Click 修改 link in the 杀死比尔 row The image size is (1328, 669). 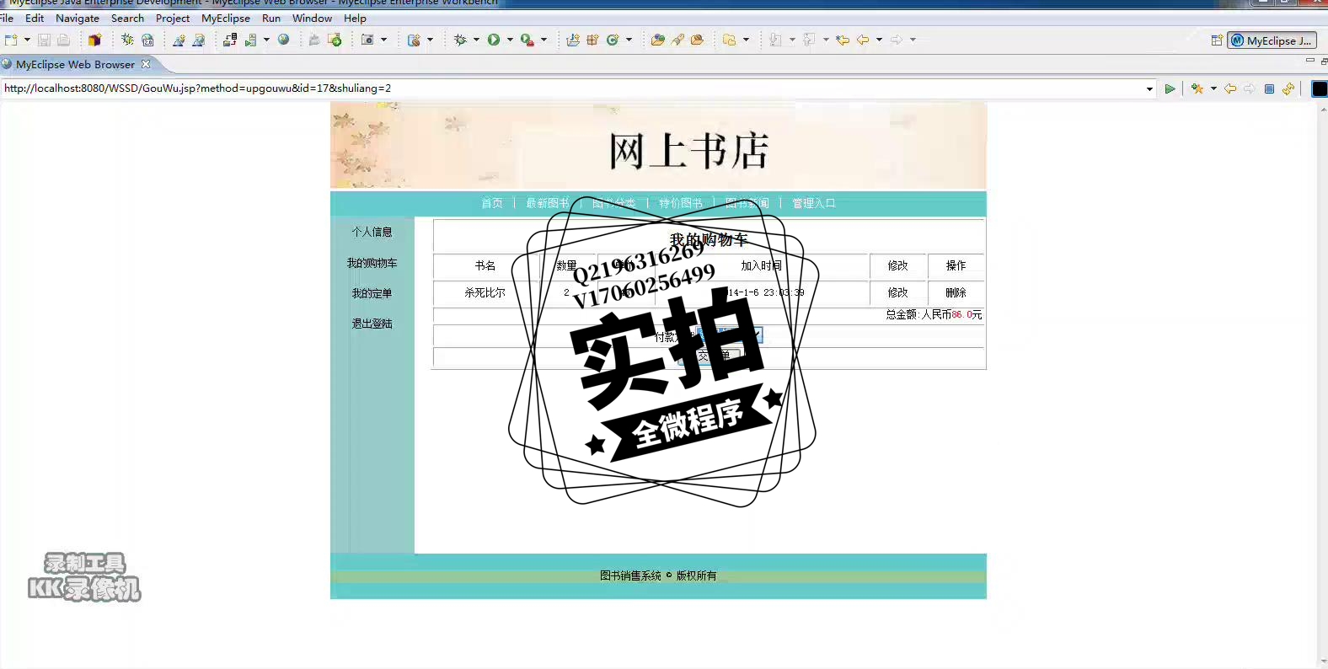point(897,292)
